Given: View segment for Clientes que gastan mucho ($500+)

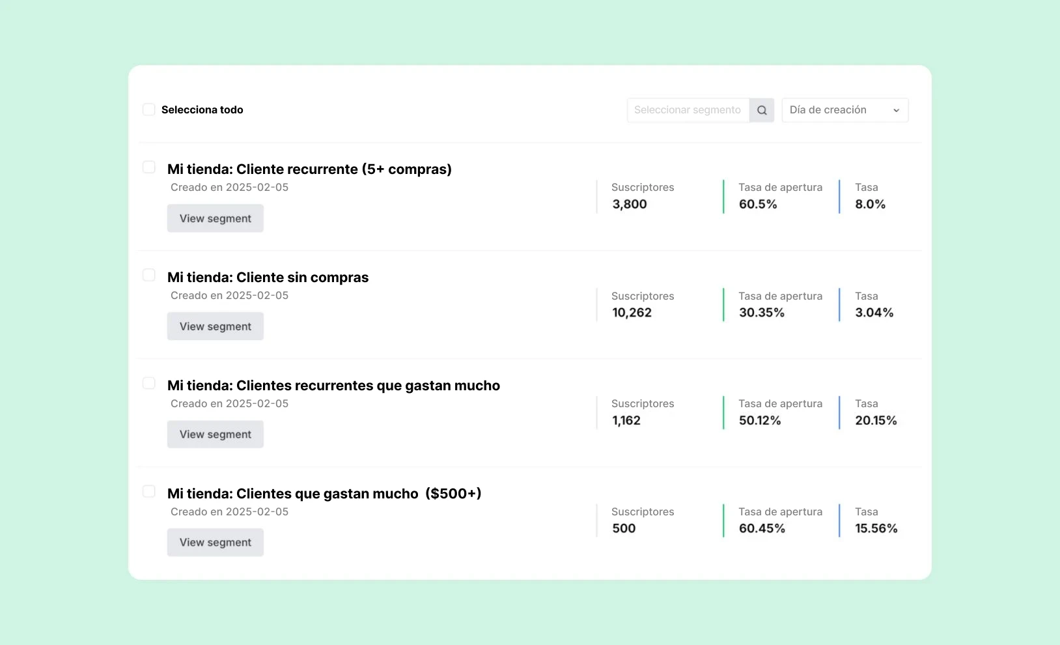Looking at the screenshot, I should (x=215, y=543).
